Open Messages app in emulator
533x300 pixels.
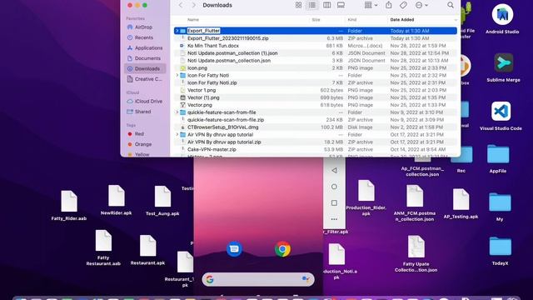(234, 249)
